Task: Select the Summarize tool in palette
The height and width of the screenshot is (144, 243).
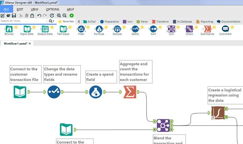Action: click(207, 31)
